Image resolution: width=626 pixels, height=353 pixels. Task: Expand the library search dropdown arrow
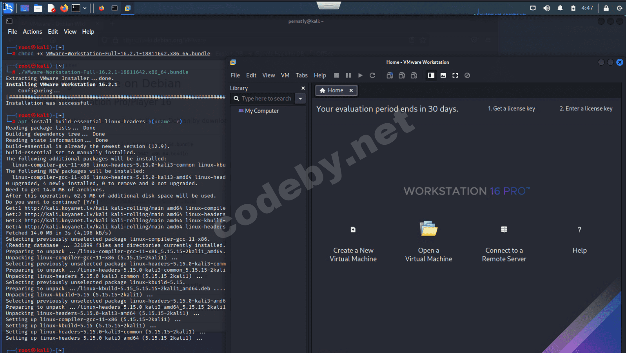pos(301,99)
